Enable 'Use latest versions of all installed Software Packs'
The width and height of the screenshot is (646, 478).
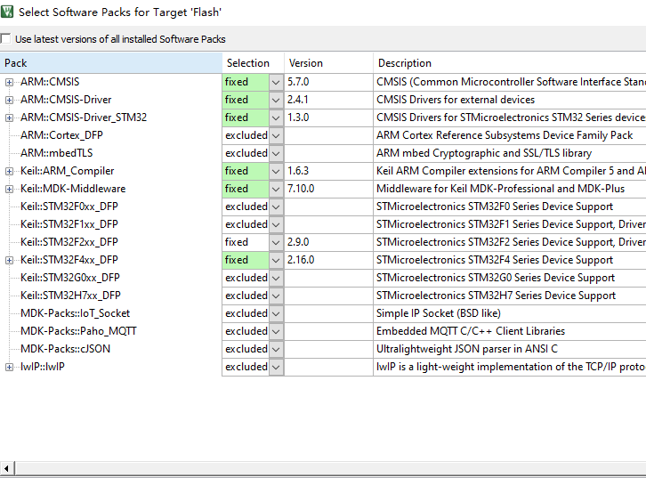point(5,39)
